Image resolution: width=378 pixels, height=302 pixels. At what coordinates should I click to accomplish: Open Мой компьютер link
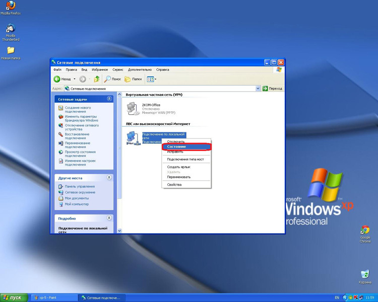[x=77, y=204]
